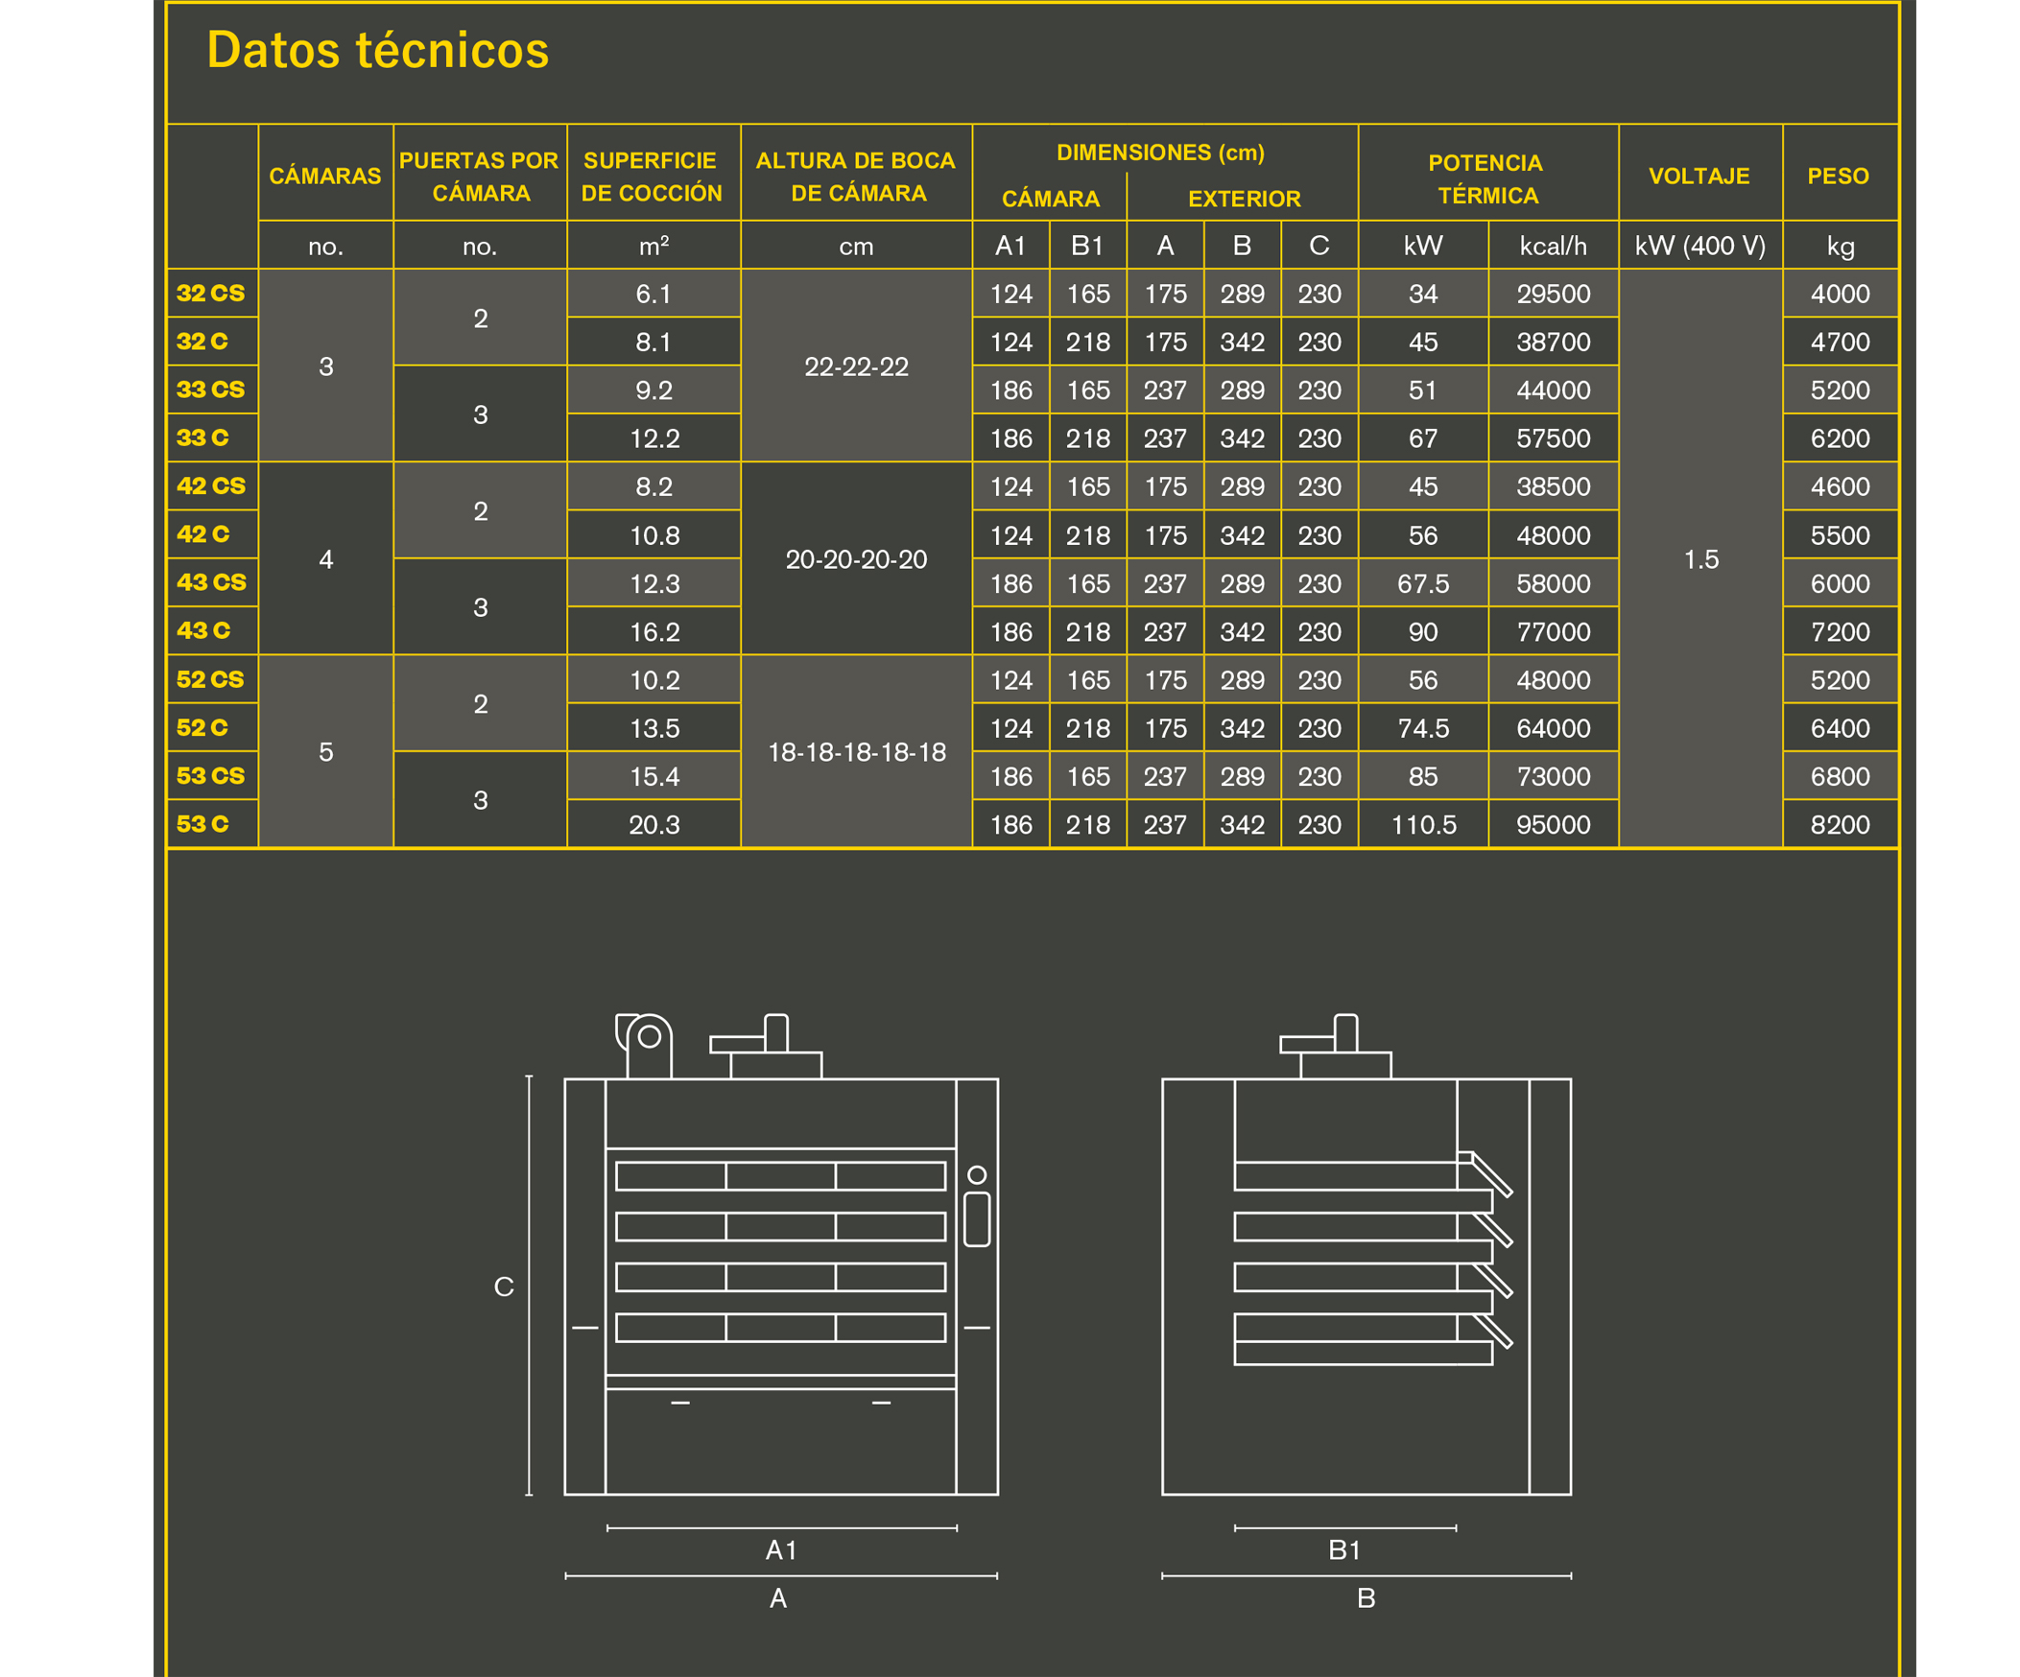This screenshot has width=2020, height=1677.
Task: Click the '20-20-20-20' chamber height cell
Action: coord(856,559)
